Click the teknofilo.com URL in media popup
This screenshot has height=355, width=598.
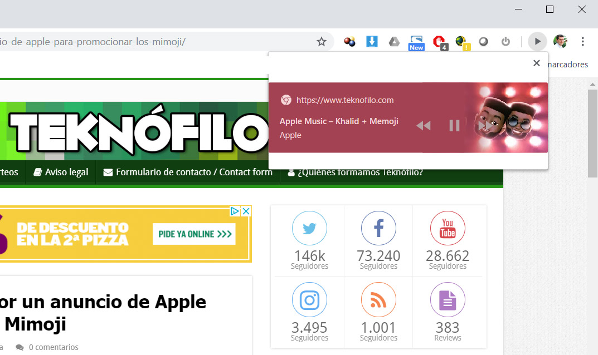[x=345, y=100]
